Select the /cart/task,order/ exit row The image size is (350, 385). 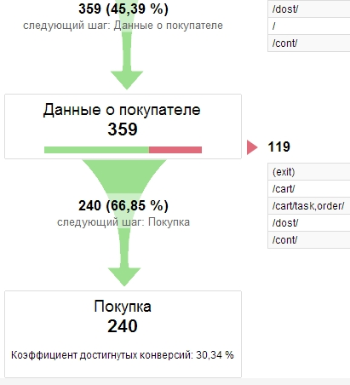point(309,206)
